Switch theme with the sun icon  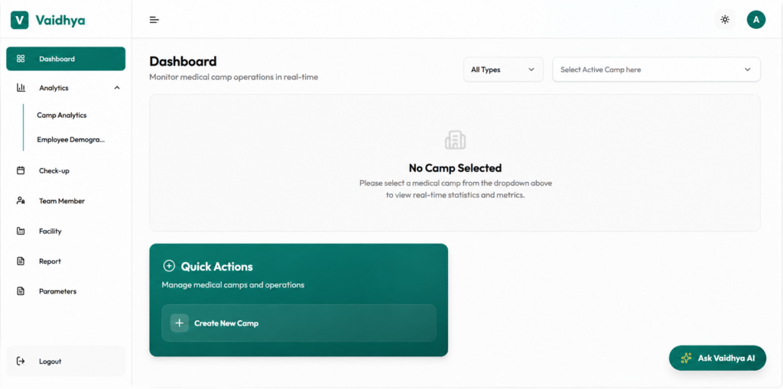(725, 20)
